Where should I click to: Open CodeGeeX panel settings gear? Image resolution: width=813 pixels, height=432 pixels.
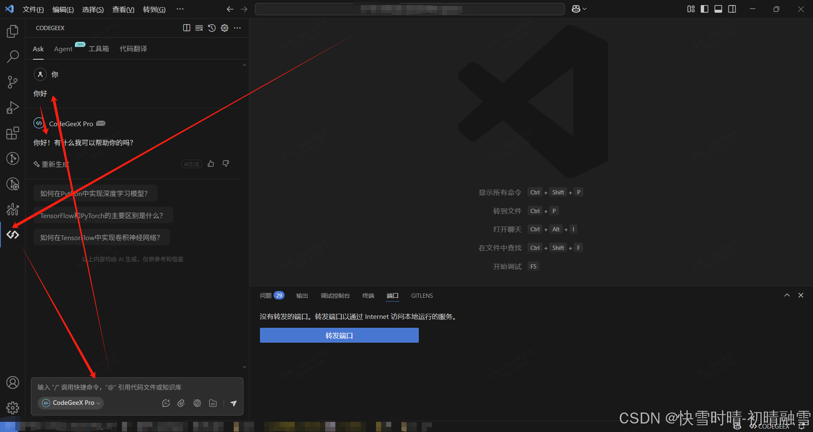click(224, 28)
